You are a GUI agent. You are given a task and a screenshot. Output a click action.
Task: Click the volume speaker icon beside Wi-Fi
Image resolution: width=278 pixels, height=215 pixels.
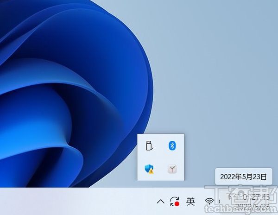tap(219, 202)
